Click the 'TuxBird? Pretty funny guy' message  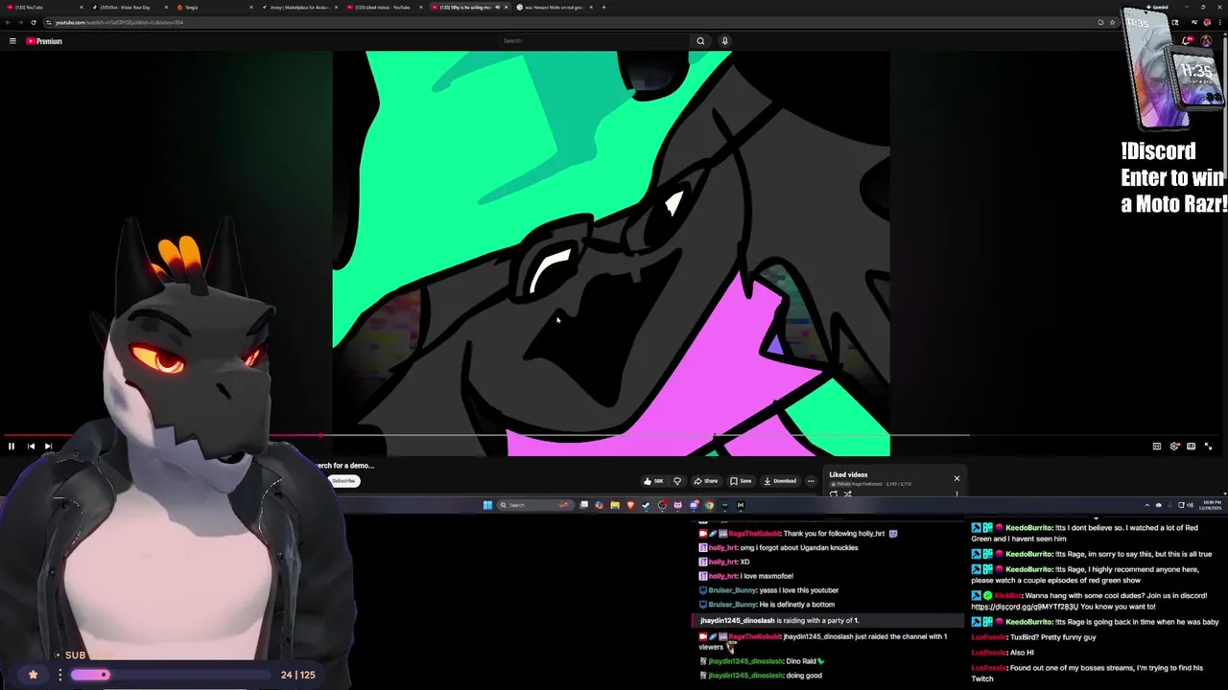coord(1033,637)
